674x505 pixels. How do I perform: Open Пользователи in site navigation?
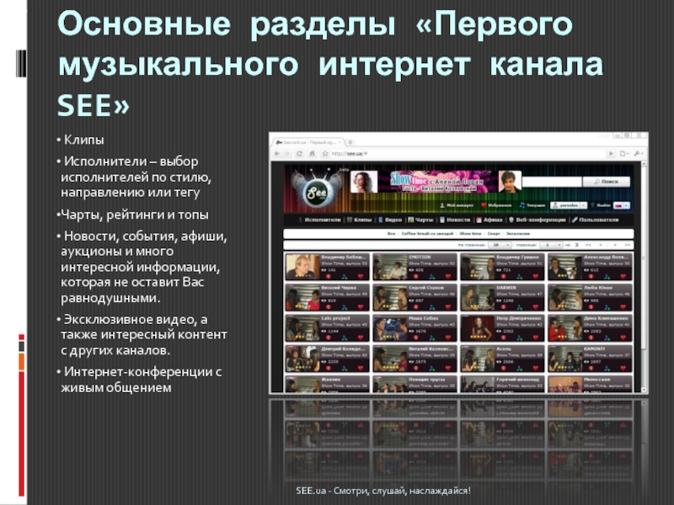coord(596,220)
